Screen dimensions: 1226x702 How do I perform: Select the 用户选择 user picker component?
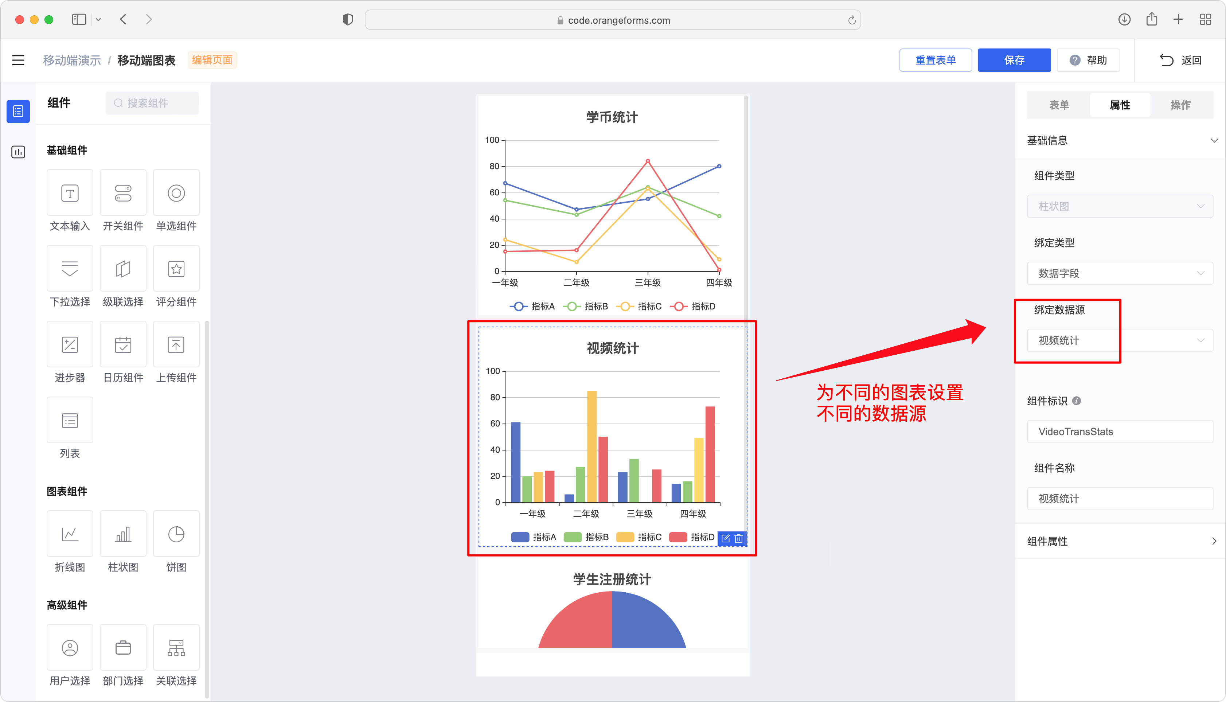(x=70, y=648)
